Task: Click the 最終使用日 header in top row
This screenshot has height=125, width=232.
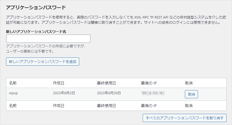Action: pyautogui.click(x=106, y=83)
